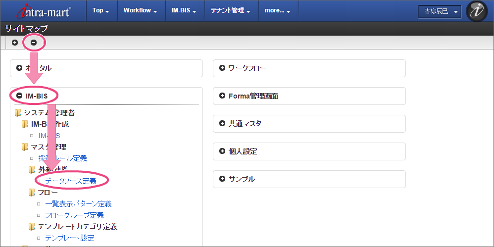The height and width of the screenshot is (247, 494).
Task: Click the collapse-all minus icon
Action: click(34, 43)
